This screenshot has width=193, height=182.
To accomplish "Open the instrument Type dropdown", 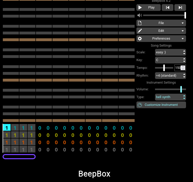I will 170,97.
